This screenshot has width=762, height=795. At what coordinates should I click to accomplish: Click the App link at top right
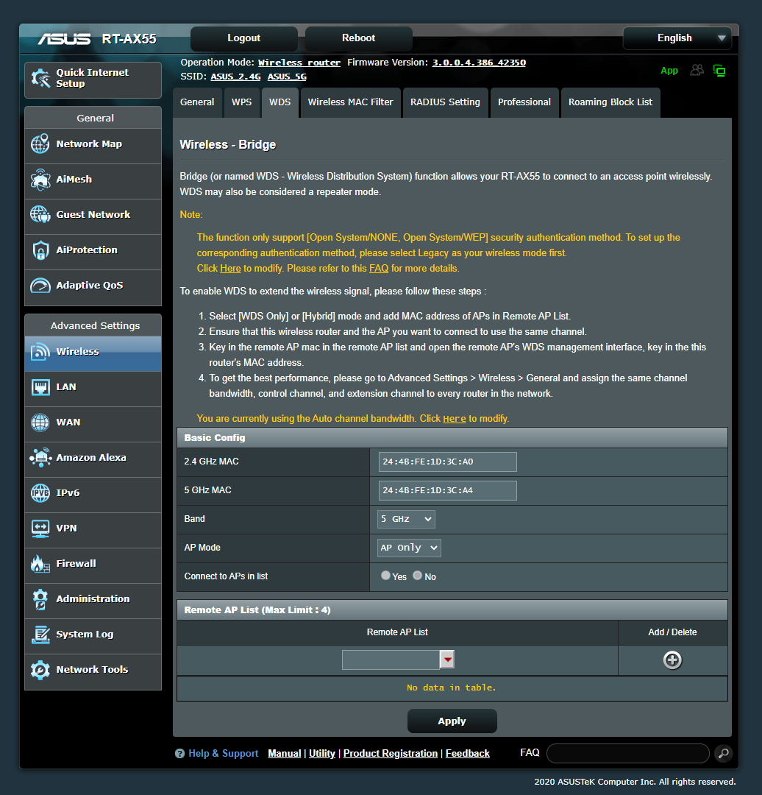[669, 71]
